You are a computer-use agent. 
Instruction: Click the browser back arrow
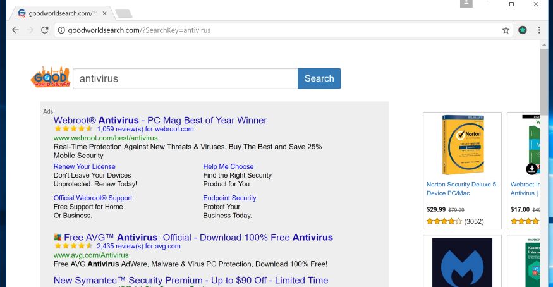pos(15,30)
